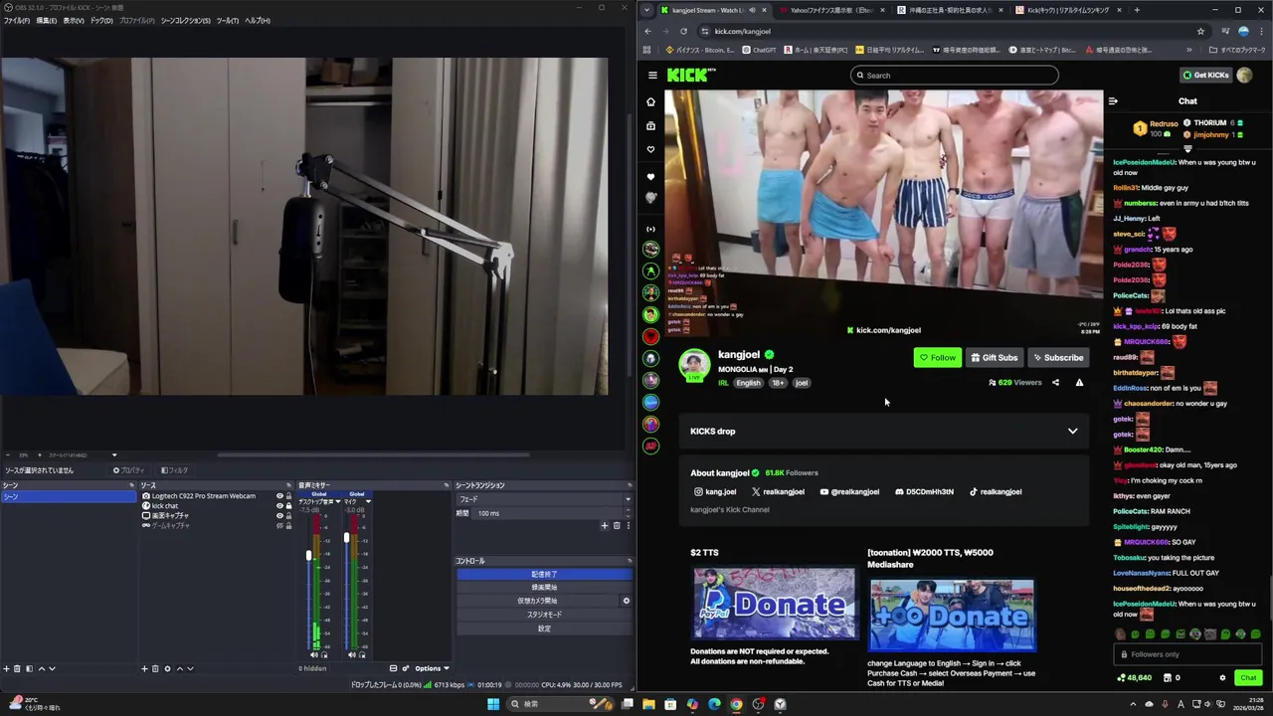
Task: Open kangjoel's Instagram link kang.joel
Action: [715, 491]
